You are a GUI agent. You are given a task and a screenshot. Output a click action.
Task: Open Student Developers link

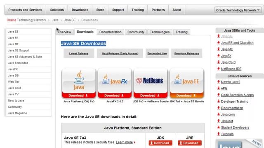tap(235, 127)
